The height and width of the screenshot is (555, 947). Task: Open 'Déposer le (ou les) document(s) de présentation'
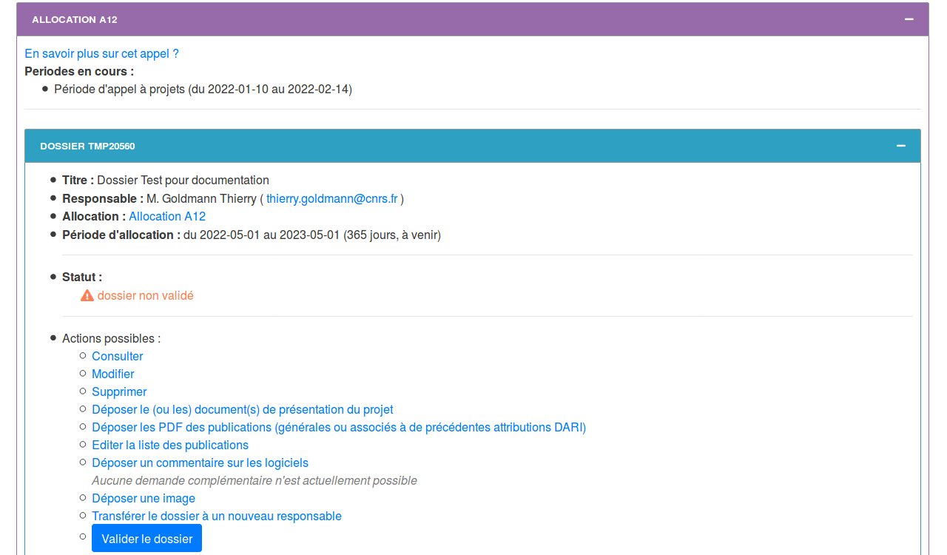pos(242,410)
